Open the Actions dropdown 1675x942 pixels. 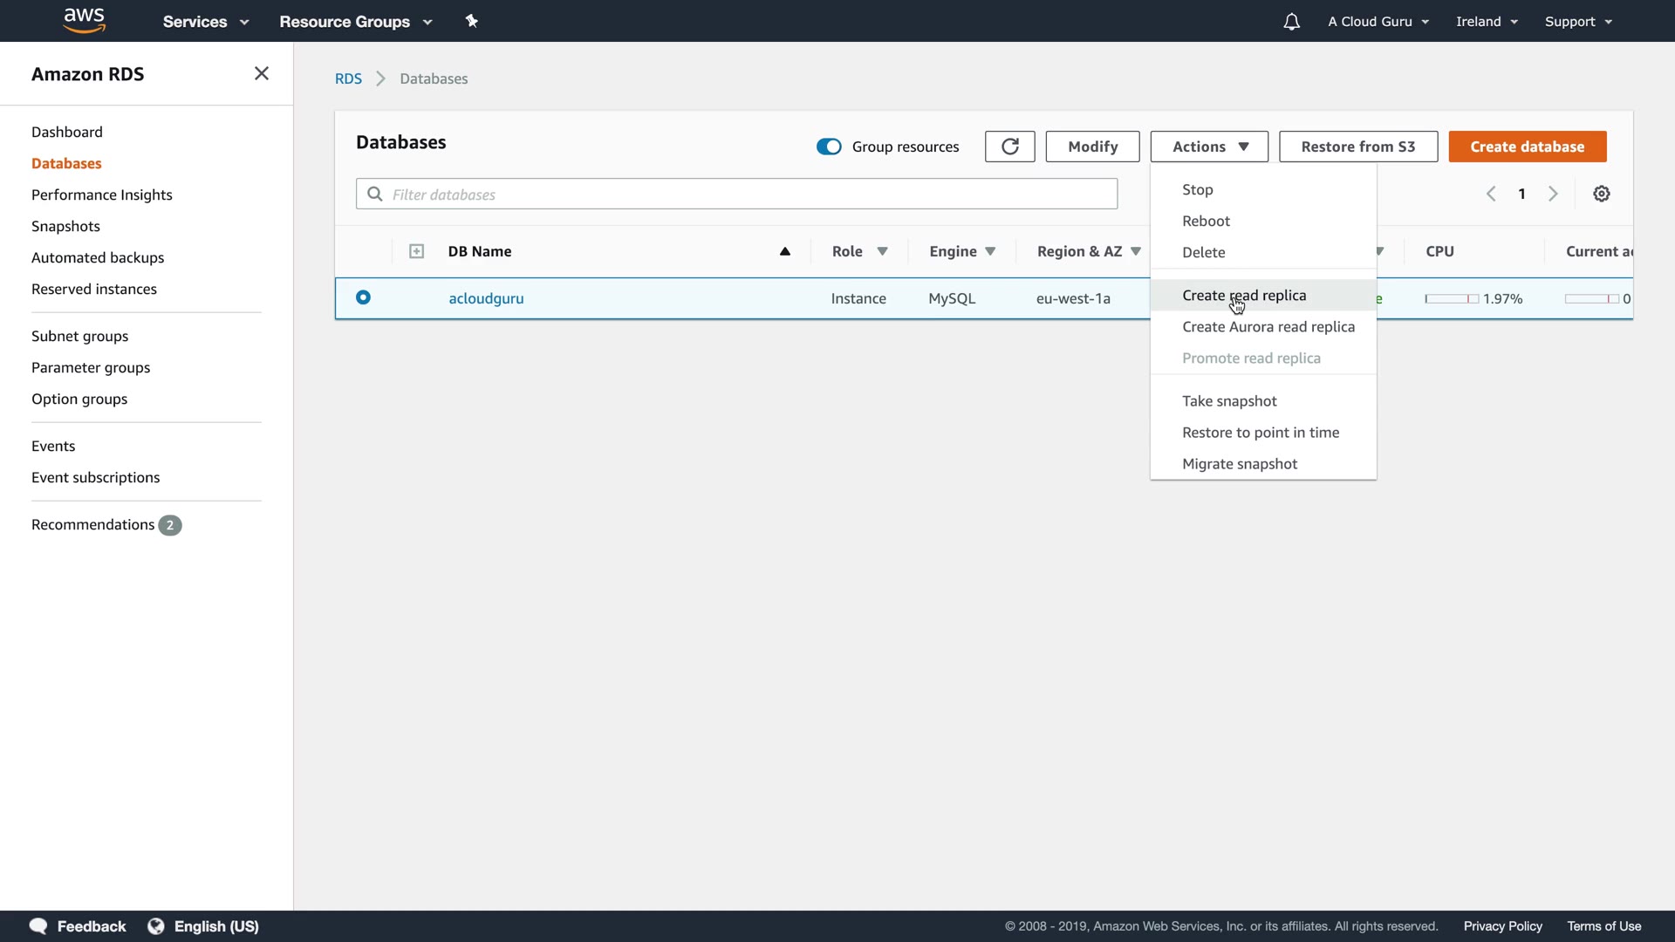[1208, 147]
